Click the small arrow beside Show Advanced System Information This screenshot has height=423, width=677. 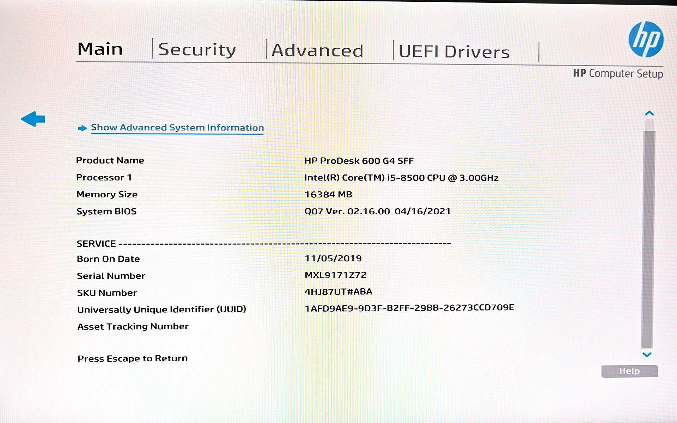[83, 128]
